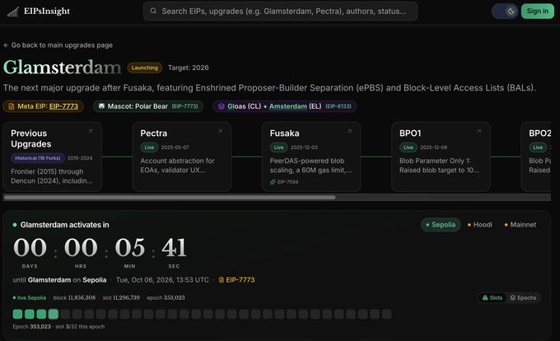Select the Slots view toggle

492,298
